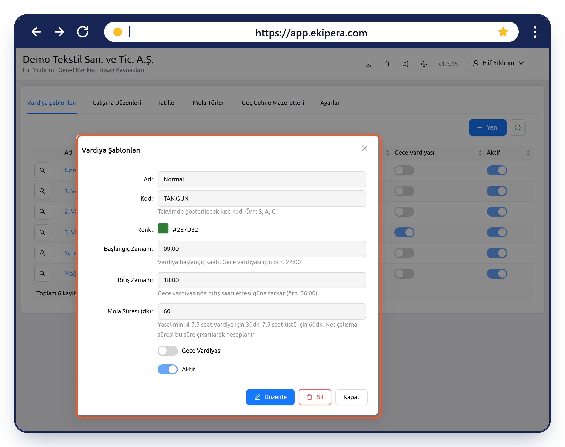Screen dimensions: 565x447
Task: Bookmark the page with the star icon
Action: pyautogui.click(x=503, y=32)
